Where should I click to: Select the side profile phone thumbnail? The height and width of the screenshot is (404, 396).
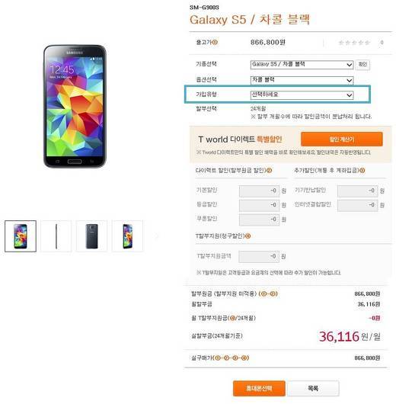point(56,236)
